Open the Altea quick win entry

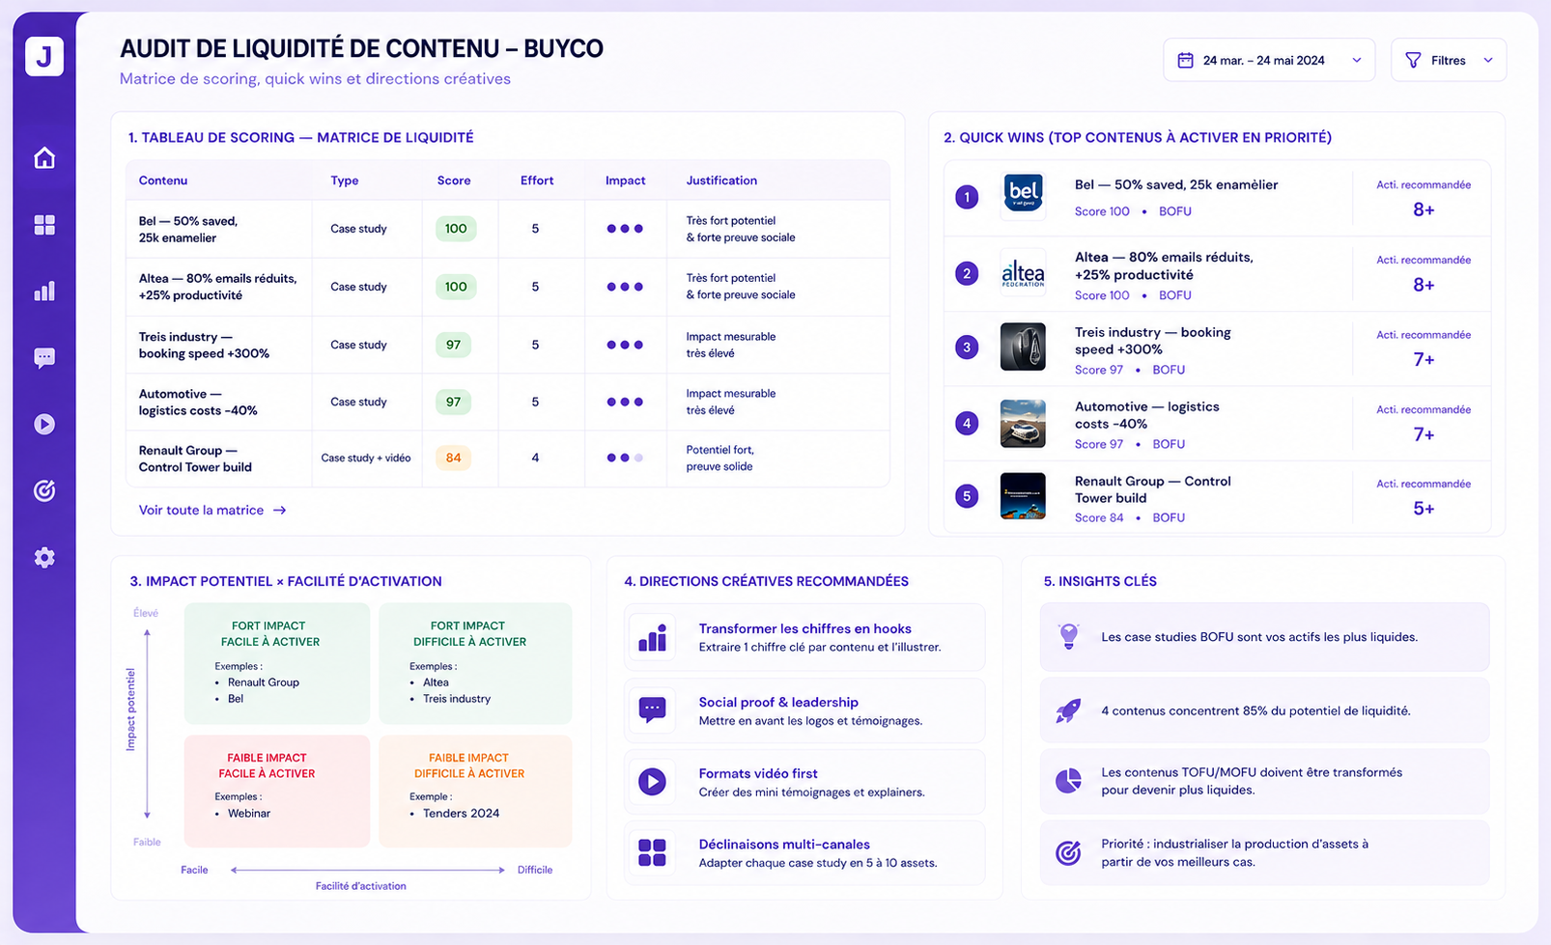coord(1217,274)
